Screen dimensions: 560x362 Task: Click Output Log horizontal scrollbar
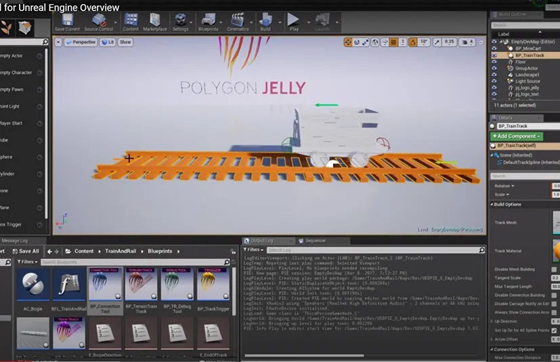[x=304, y=356]
